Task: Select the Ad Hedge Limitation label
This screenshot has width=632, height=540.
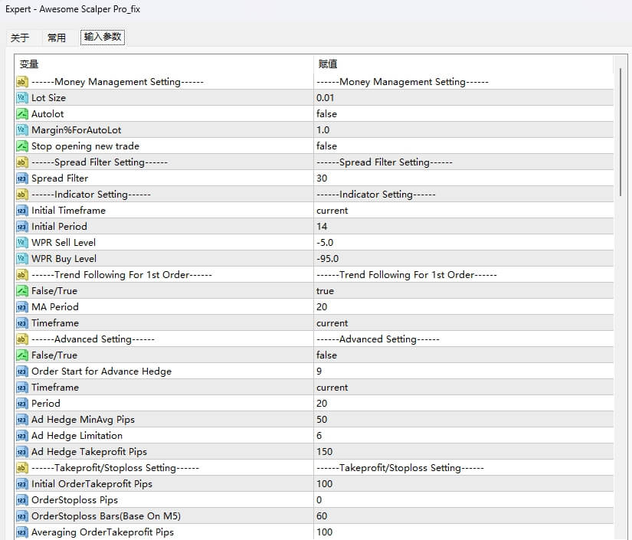Action: point(77,436)
